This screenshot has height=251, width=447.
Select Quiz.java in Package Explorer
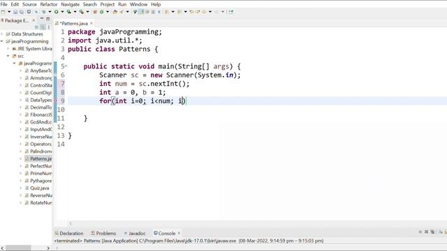(x=37, y=188)
